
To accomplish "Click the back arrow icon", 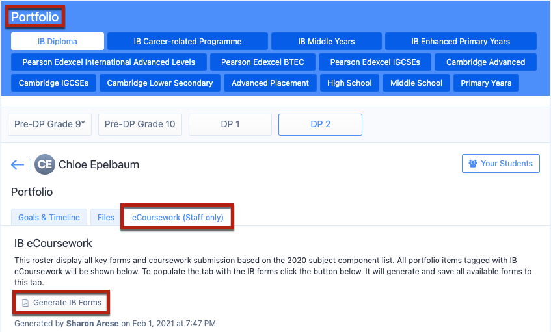I will pyautogui.click(x=18, y=165).
